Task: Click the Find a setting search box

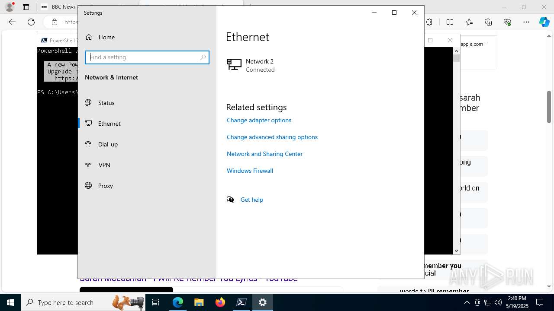Action: coord(147,57)
